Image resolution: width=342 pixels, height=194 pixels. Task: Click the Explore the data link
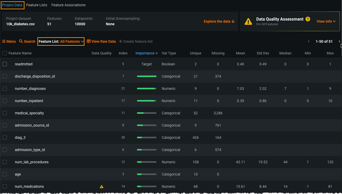coord(219,21)
